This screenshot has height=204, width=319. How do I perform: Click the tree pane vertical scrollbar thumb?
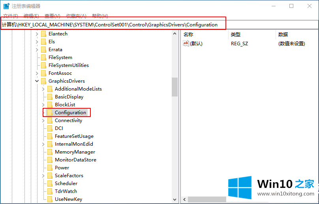tap(175, 87)
